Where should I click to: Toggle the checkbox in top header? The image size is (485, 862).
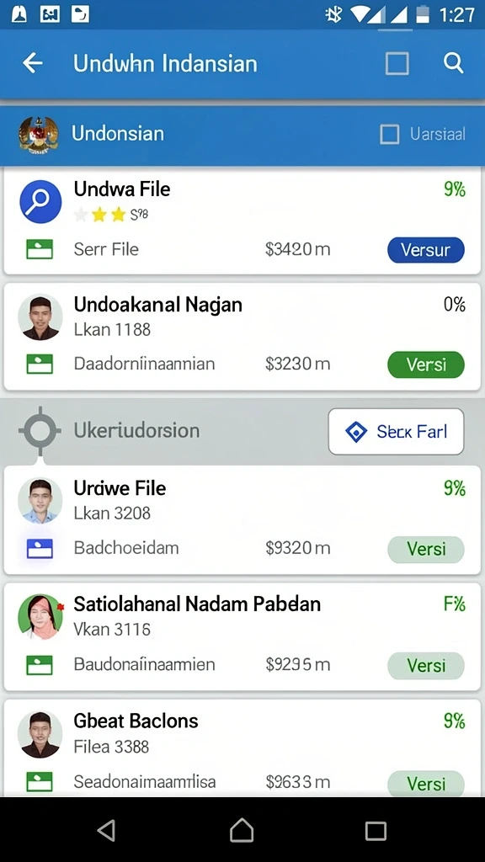pos(397,63)
